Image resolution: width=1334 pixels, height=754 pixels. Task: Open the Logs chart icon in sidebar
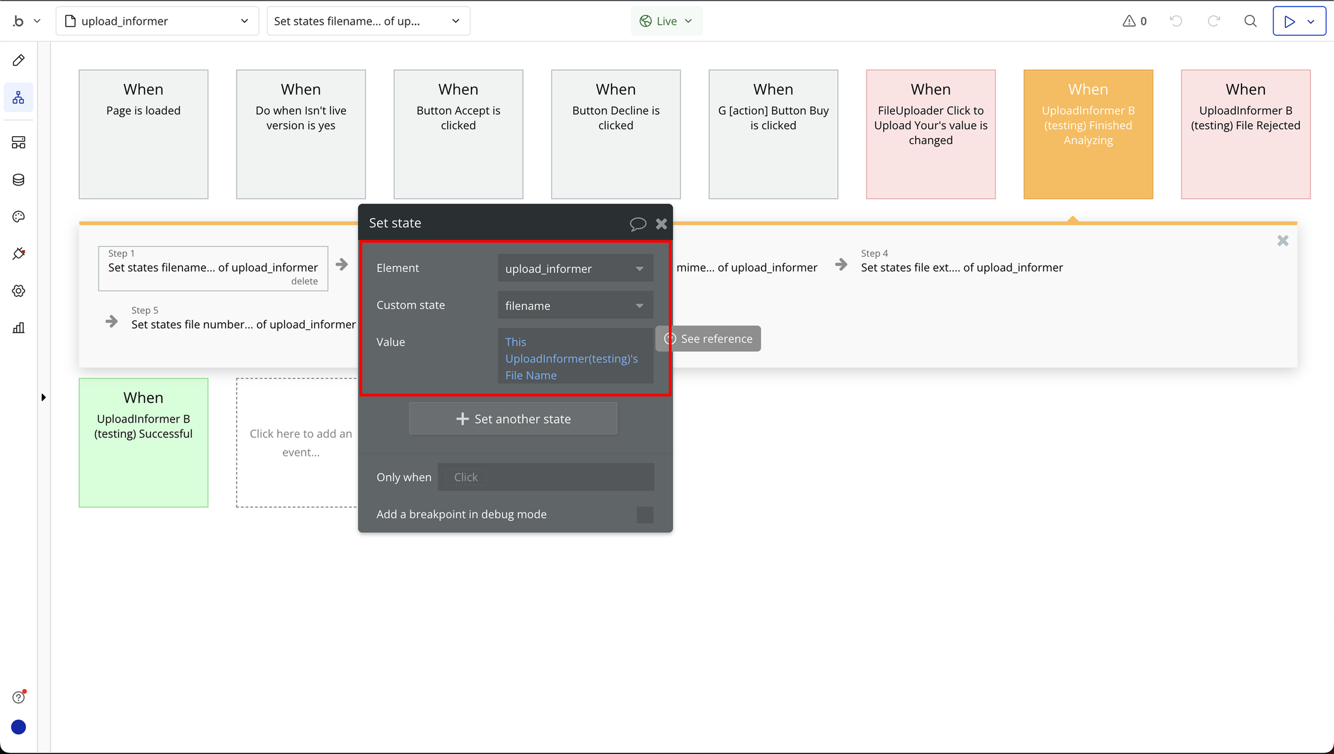tap(18, 328)
